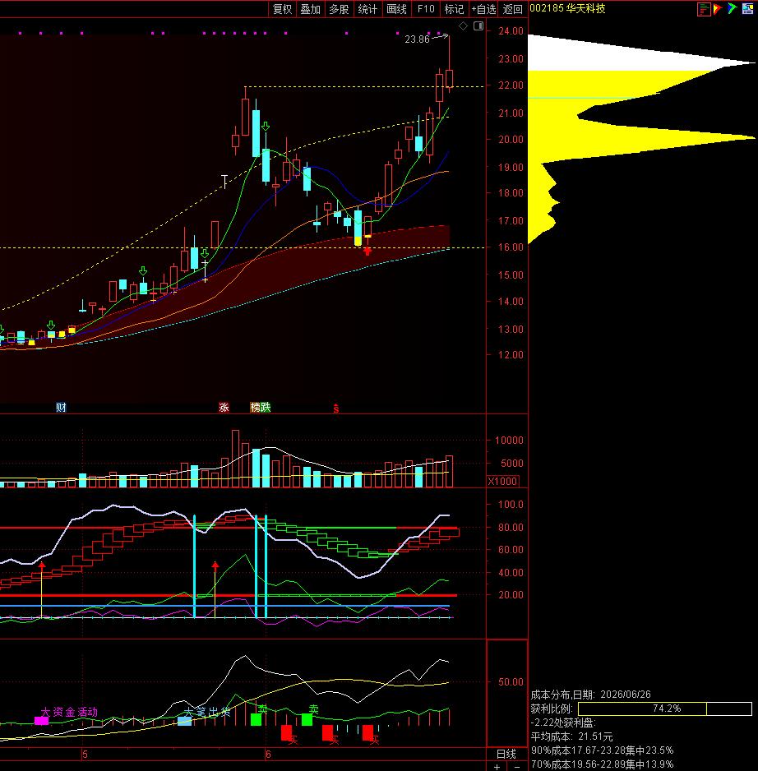
Task: Click the 叠加 overlay menu item
Action: point(311,9)
